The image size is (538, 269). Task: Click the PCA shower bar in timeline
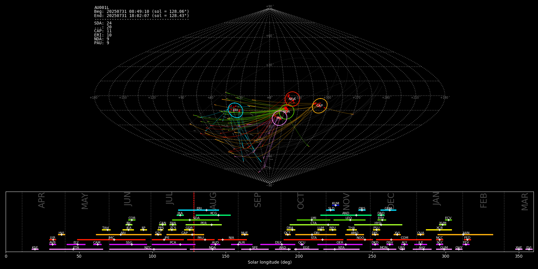pyautogui.click(x=173, y=244)
